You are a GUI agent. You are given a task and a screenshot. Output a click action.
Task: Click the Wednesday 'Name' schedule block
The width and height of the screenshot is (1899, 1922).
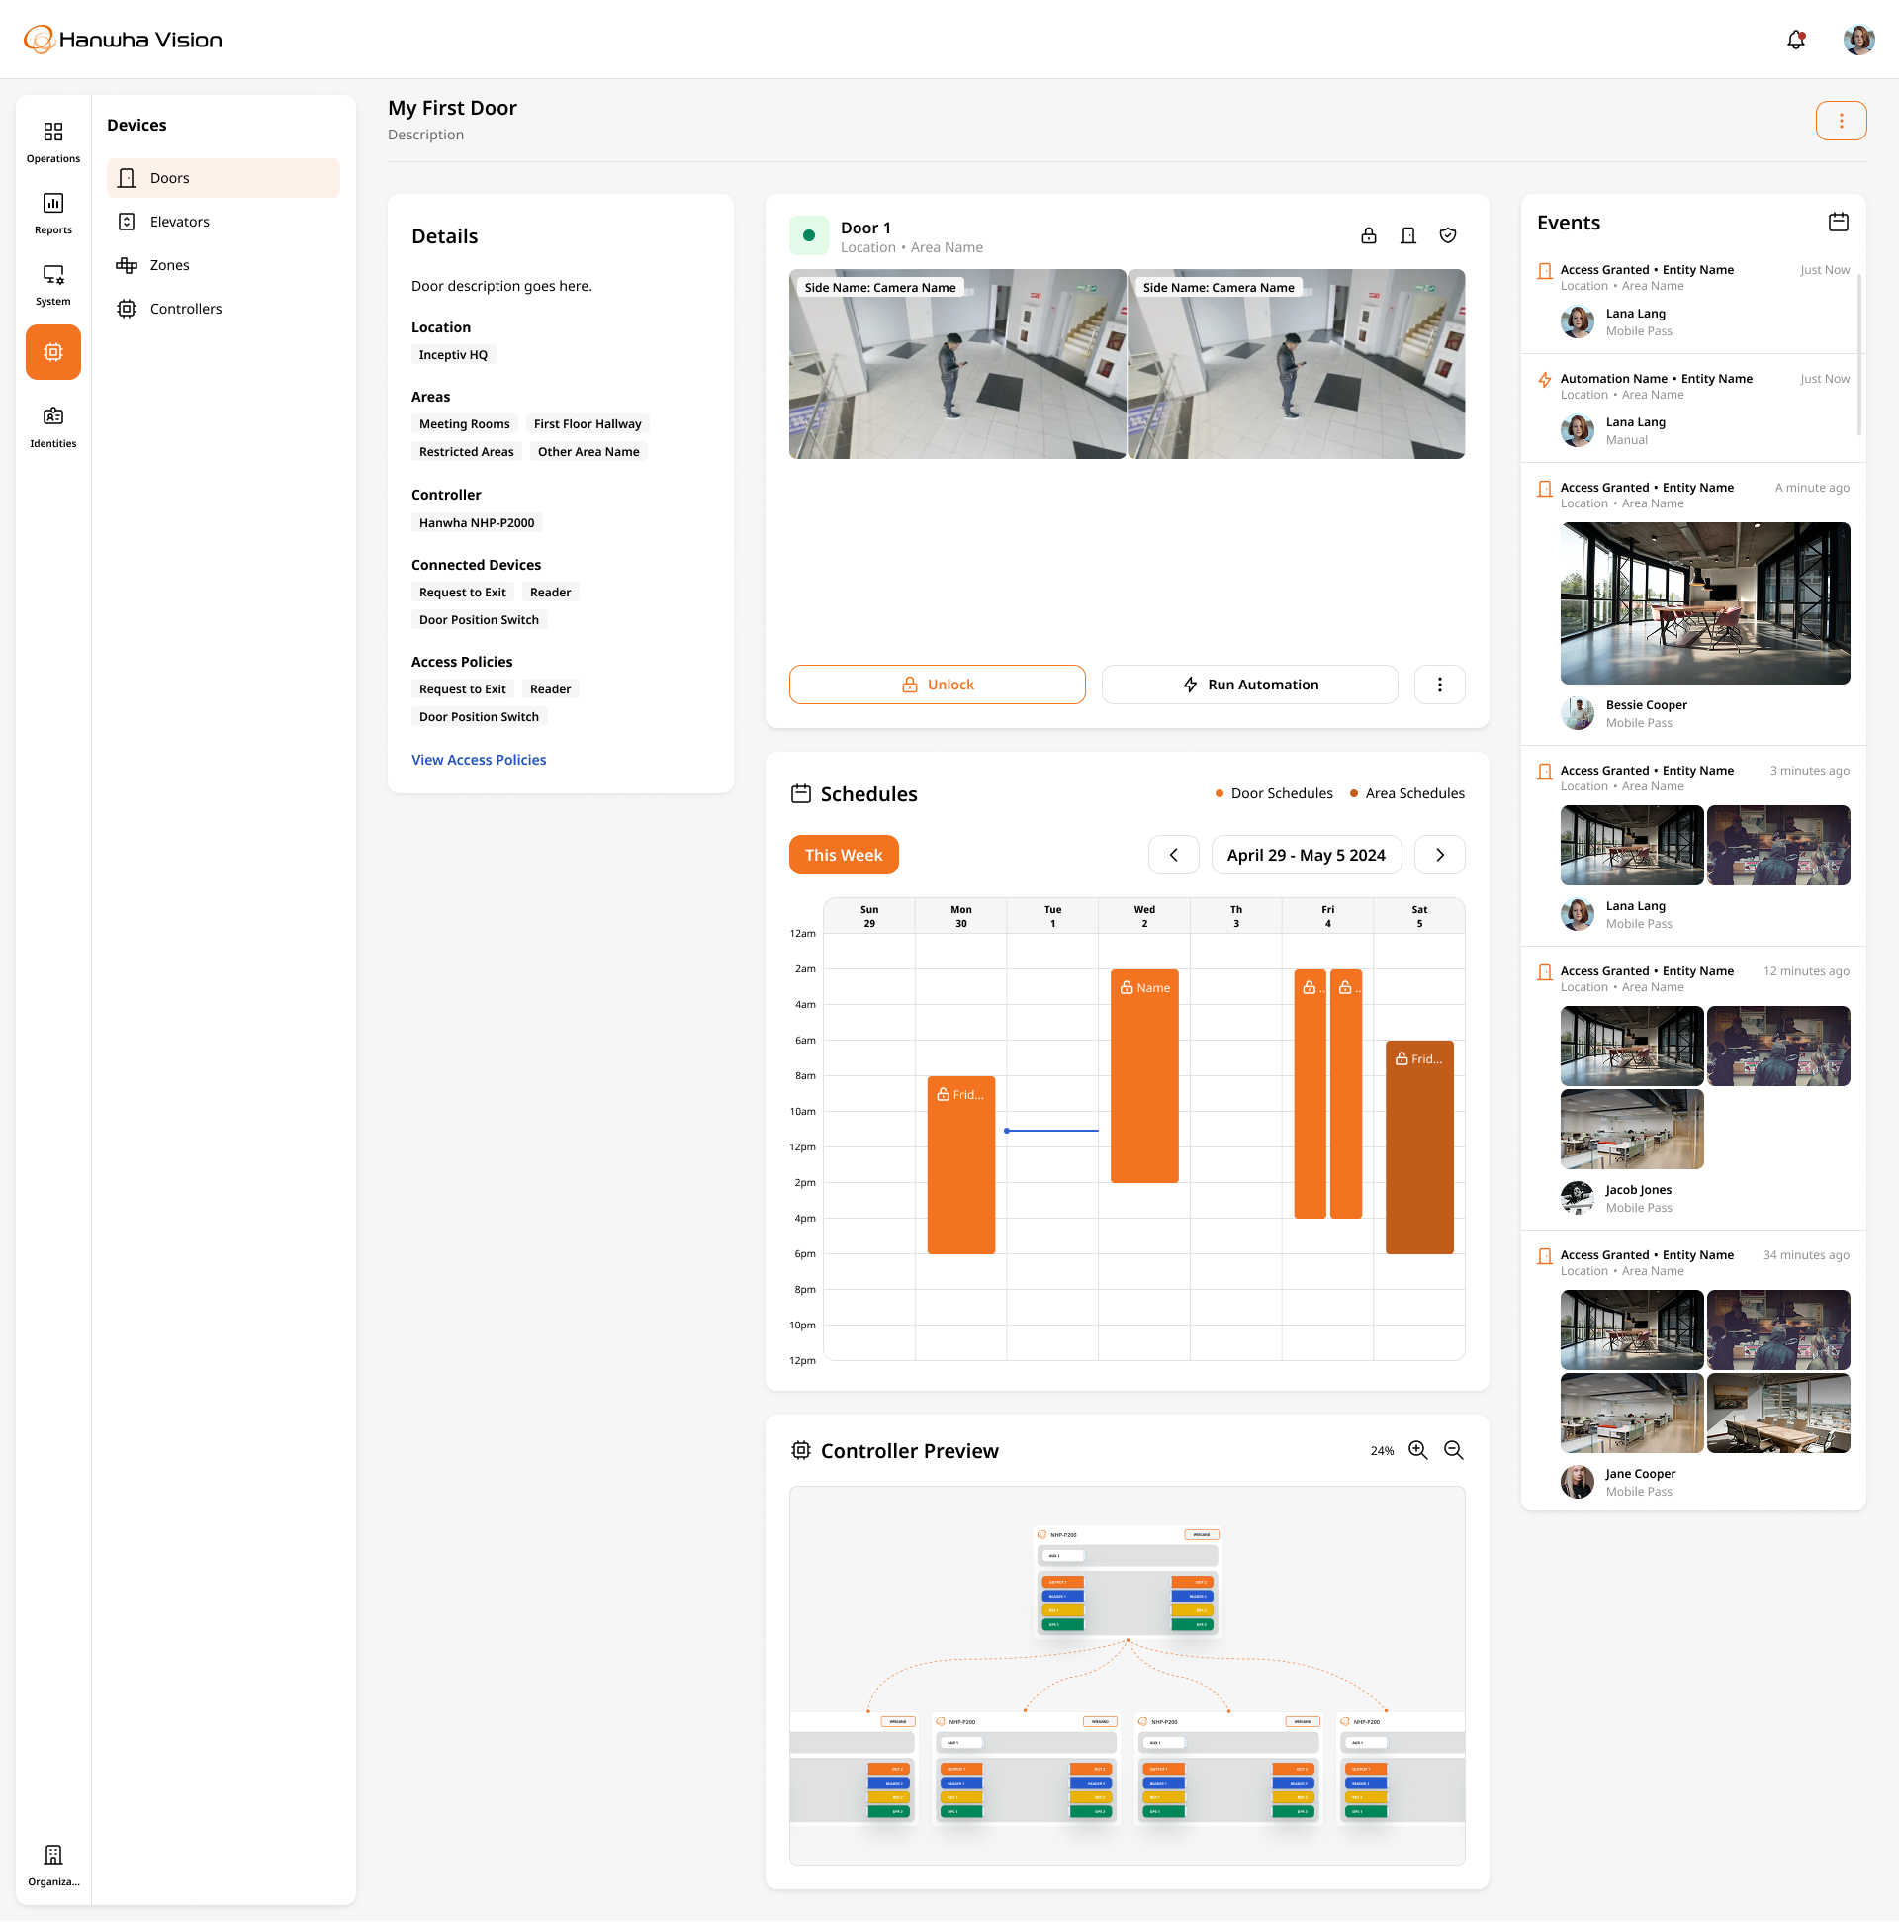1144,1076
